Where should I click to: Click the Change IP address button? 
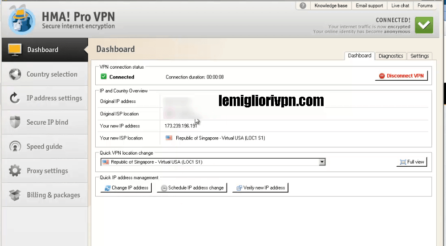[x=126, y=188]
